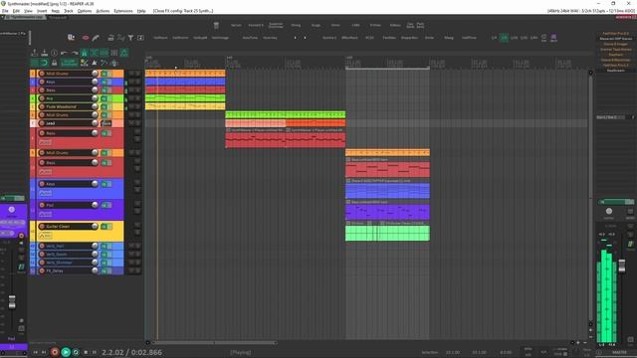Click the redo arrow in the toolbar
The image size is (637, 358).
pyautogui.click(x=75, y=53)
